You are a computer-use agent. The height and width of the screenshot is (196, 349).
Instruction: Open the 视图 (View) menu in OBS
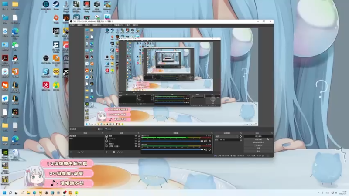pyautogui.click(x=88, y=25)
